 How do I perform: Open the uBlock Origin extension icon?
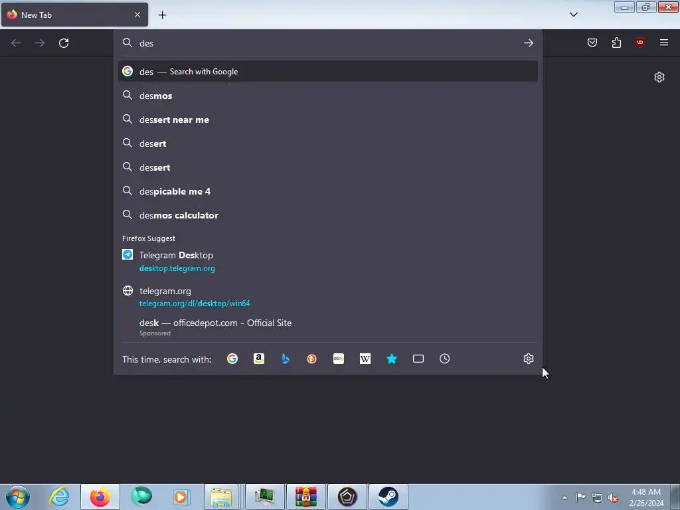pyautogui.click(x=640, y=42)
